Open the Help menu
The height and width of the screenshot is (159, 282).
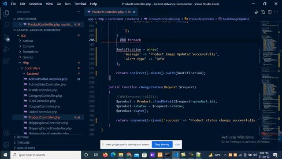point(93,4)
